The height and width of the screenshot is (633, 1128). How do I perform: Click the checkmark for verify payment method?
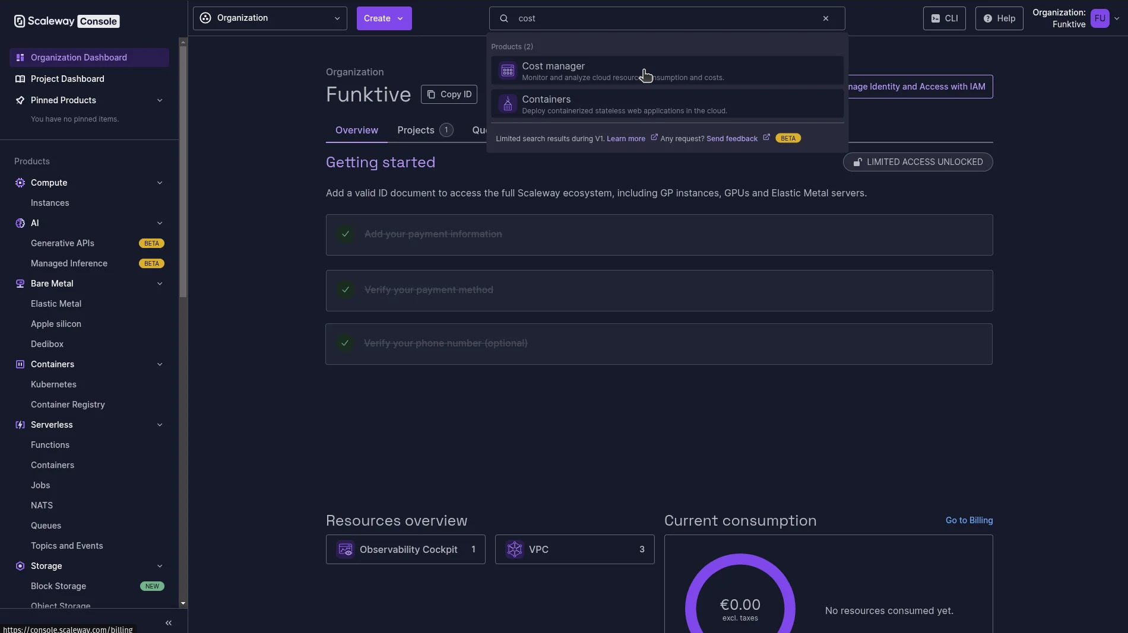point(346,290)
